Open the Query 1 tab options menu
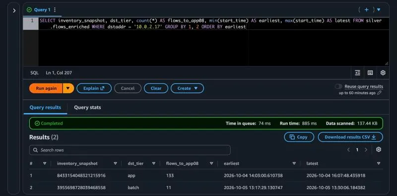Image resolution: width=397 pixels, height=196 pixels. pos(55,9)
